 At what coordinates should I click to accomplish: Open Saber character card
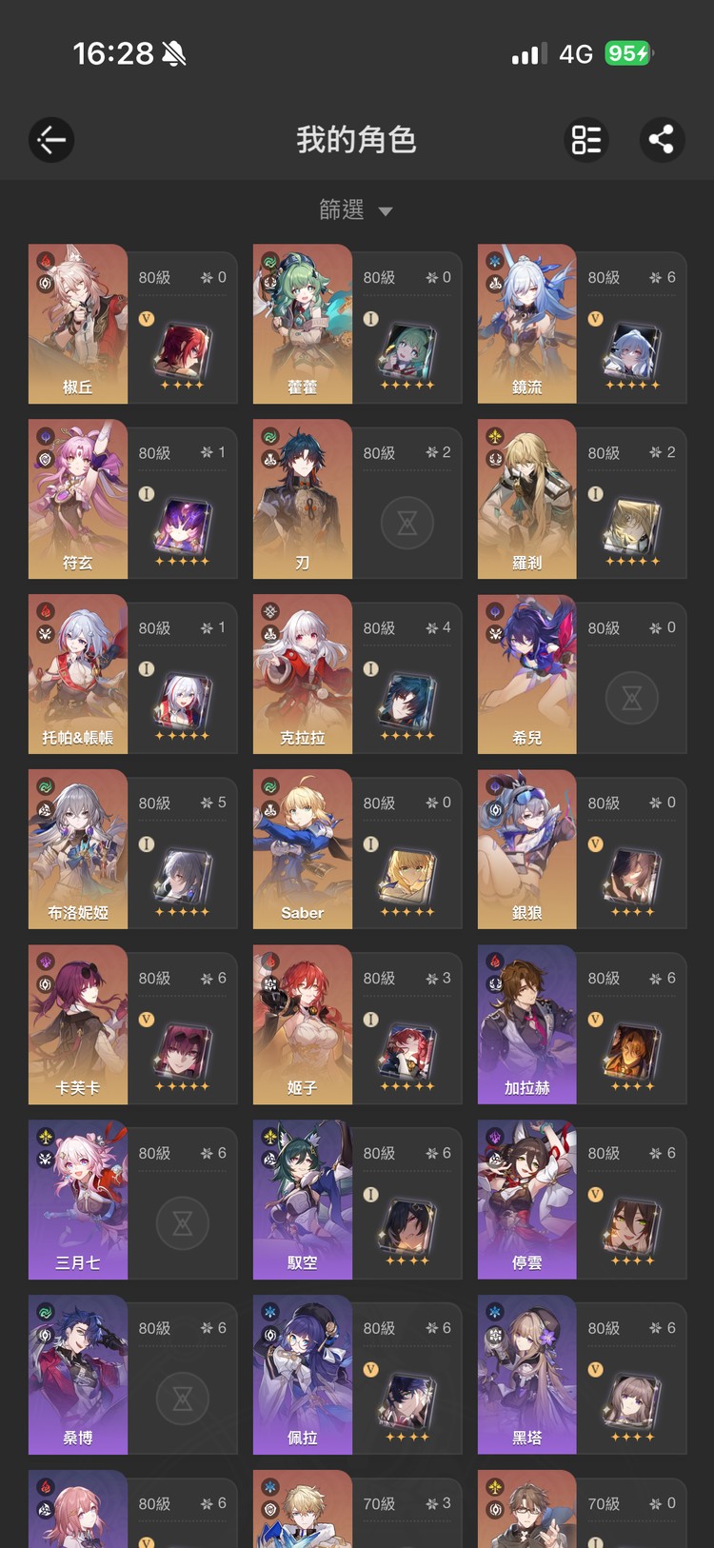click(357, 849)
